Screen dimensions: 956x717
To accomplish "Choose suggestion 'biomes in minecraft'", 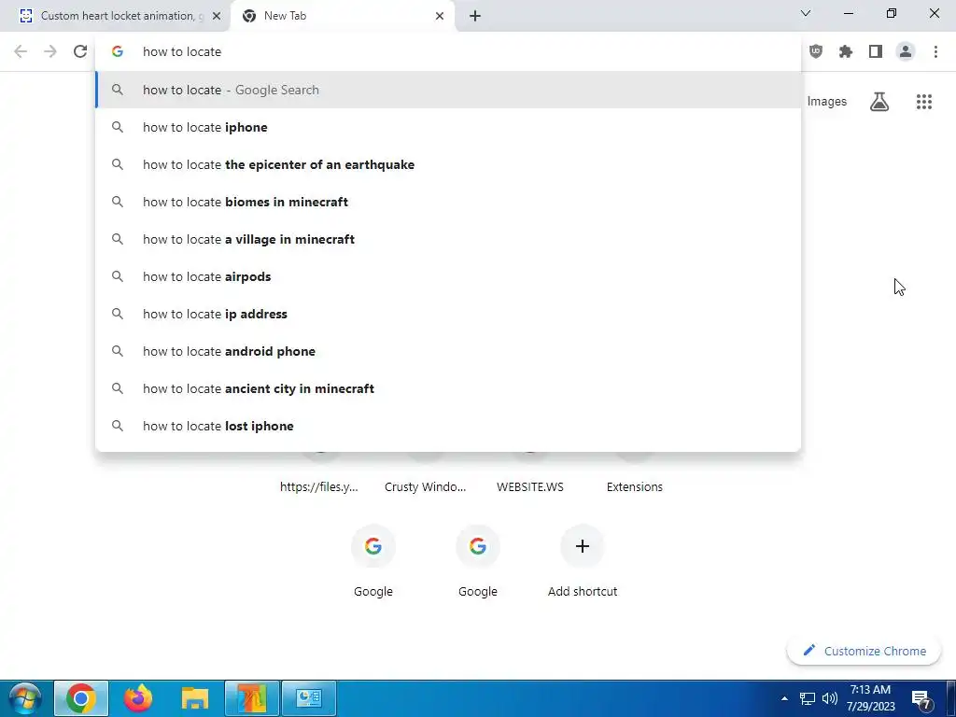I will [448, 202].
